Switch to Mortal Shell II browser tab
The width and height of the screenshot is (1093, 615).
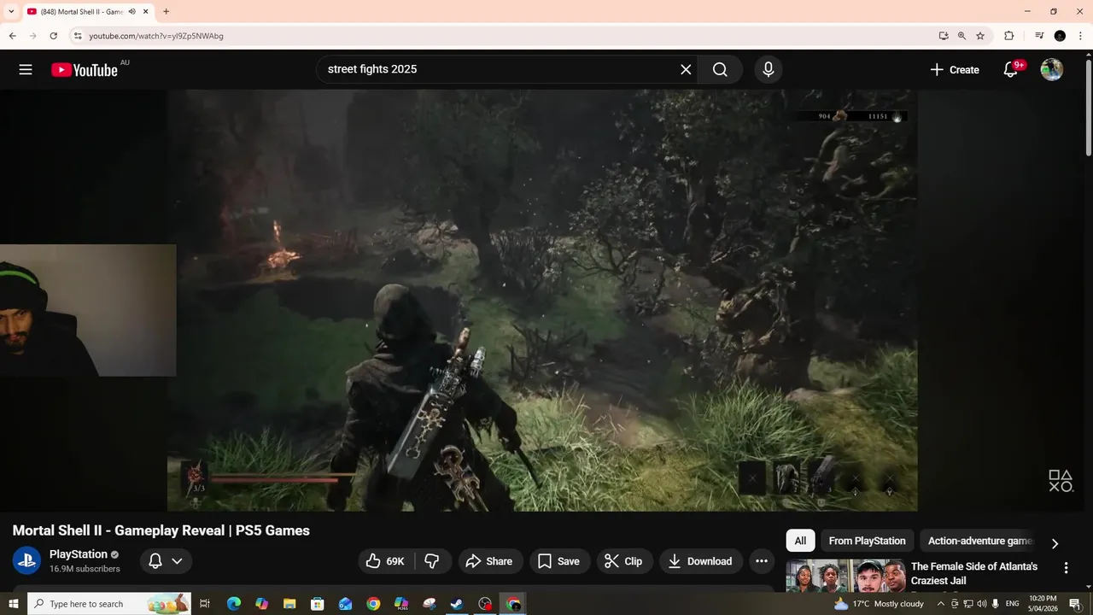tap(81, 11)
